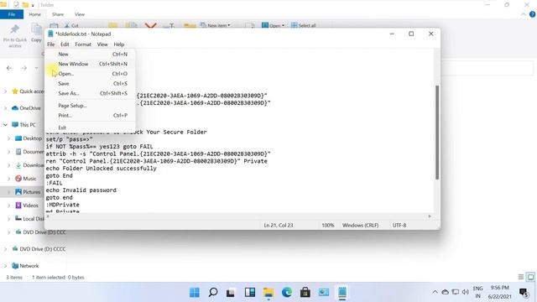Select Videos folder in the sidebar
This screenshot has width=537, height=302.
(x=27, y=206)
